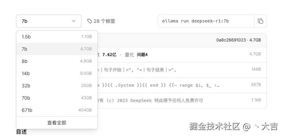Select the 7b option in list
This screenshot has width=283, height=136.
coord(57,49)
